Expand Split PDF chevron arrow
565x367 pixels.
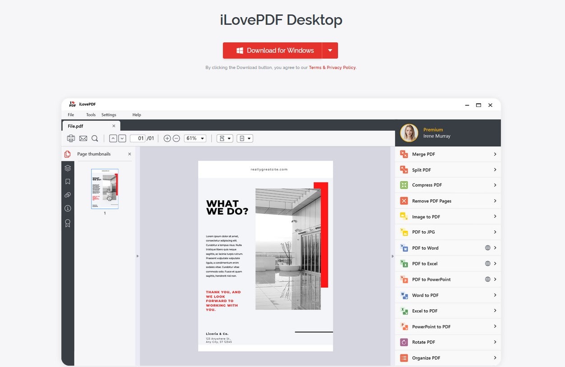(495, 170)
